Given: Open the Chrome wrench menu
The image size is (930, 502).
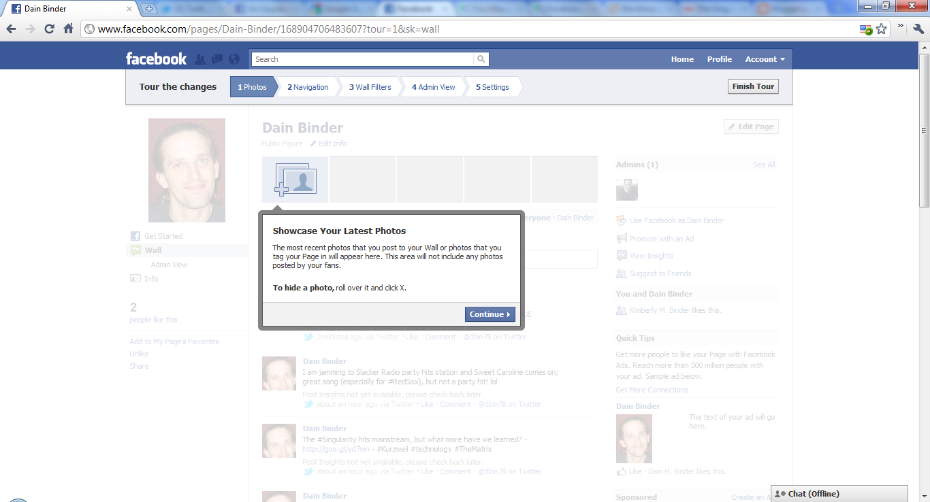Looking at the screenshot, I should (918, 29).
